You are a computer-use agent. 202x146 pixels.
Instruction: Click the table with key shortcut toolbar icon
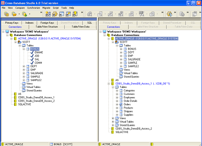point(68,14)
